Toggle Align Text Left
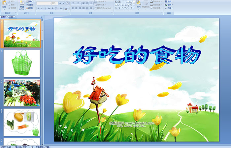 click(x=73, y=8)
